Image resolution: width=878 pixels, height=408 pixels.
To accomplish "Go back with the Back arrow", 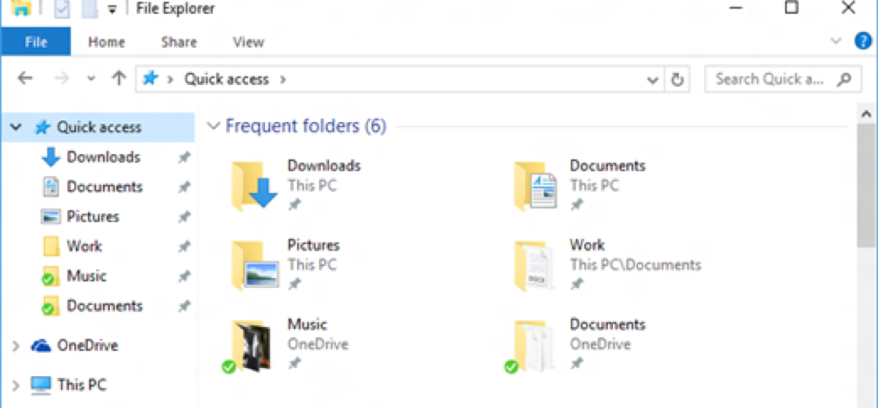I will point(24,79).
